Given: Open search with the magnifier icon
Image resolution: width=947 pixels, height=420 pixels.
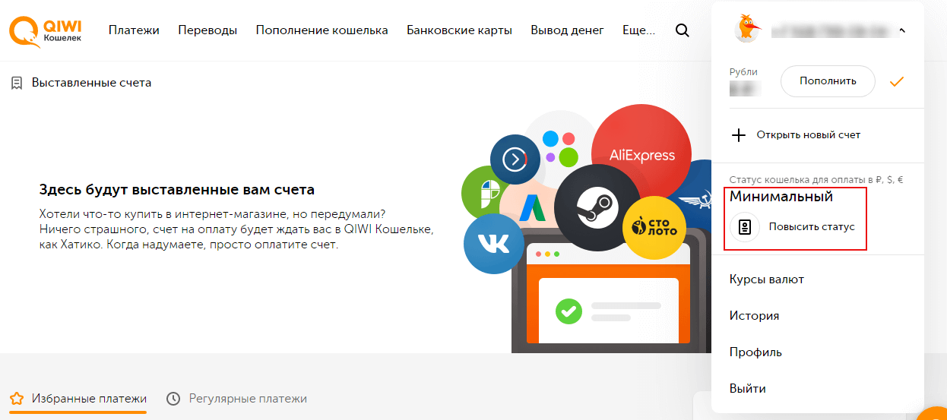Looking at the screenshot, I should coord(683,30).
